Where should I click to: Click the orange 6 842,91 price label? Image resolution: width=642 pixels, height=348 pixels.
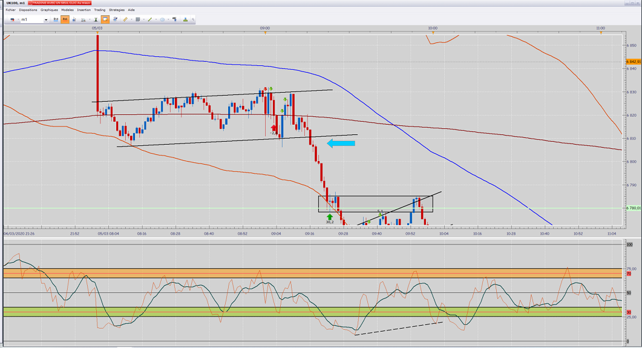click(x=634, y=61)
